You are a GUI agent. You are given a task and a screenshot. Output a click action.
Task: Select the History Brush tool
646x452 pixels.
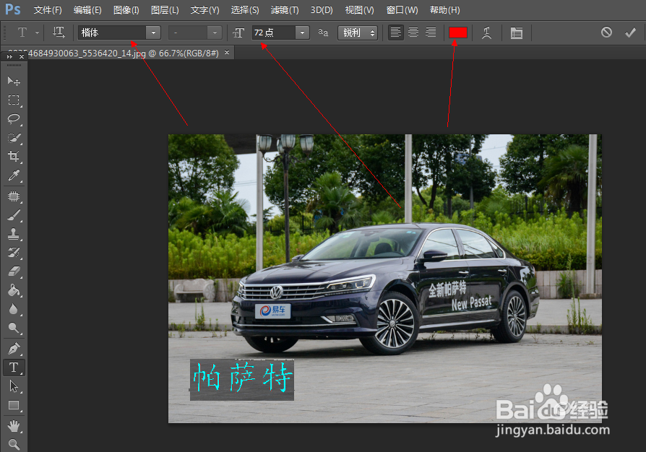coord(14,252)
